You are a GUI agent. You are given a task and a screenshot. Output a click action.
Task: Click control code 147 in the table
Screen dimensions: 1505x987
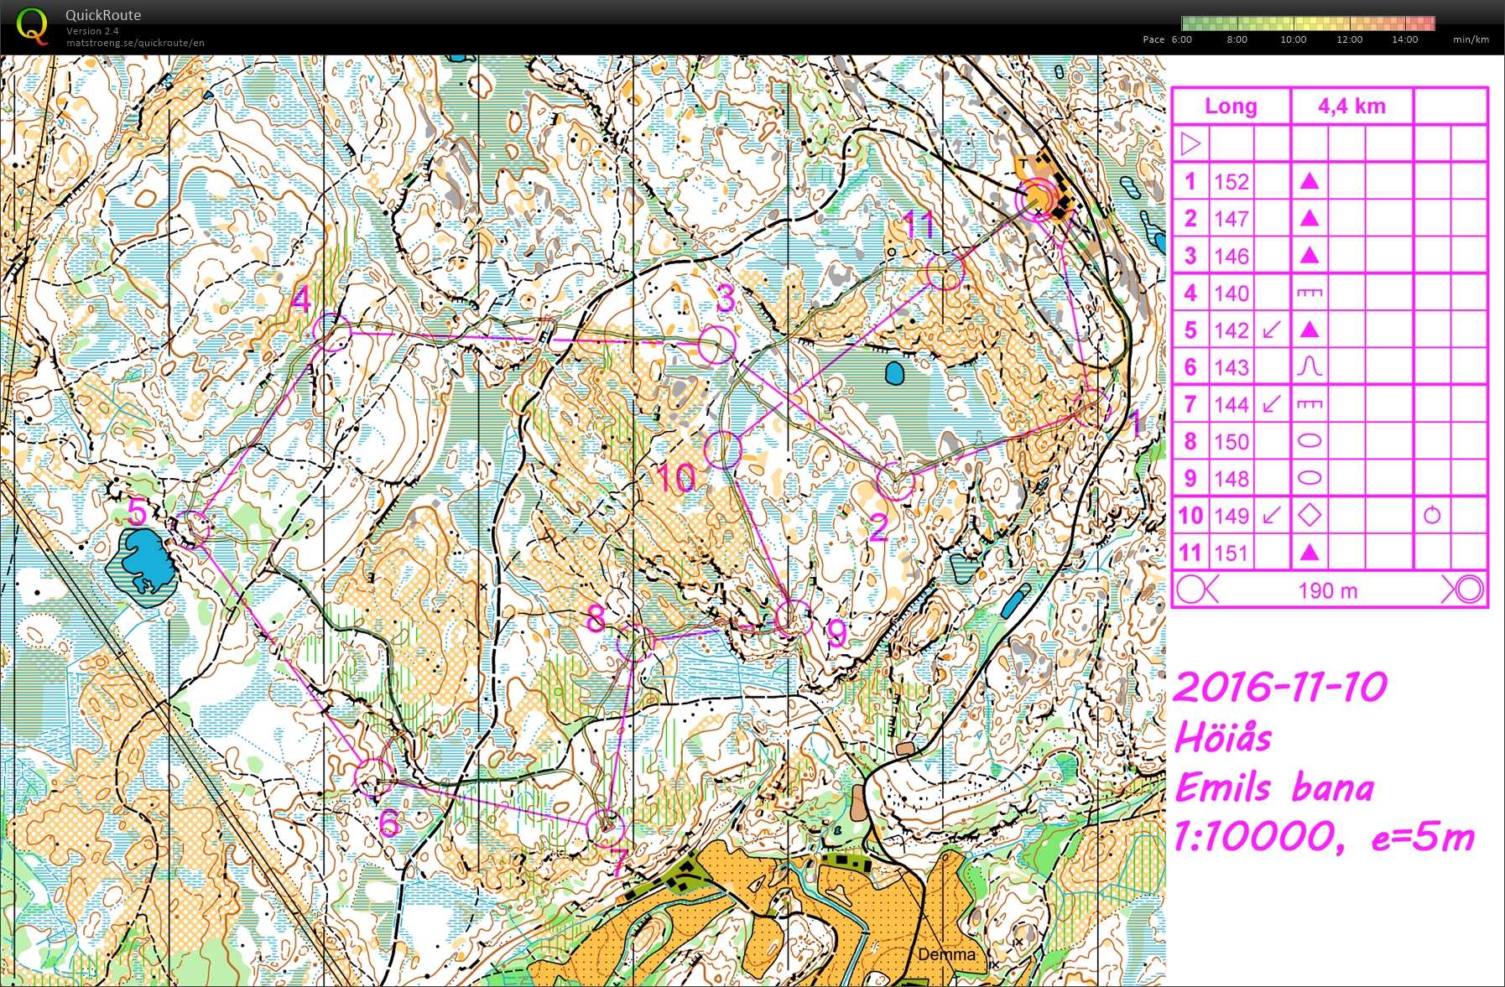tap(1231, 219)
